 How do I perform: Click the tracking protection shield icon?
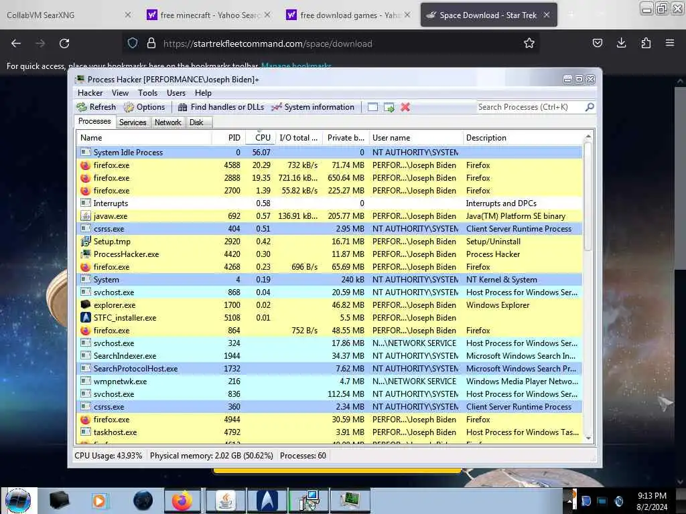133,44
